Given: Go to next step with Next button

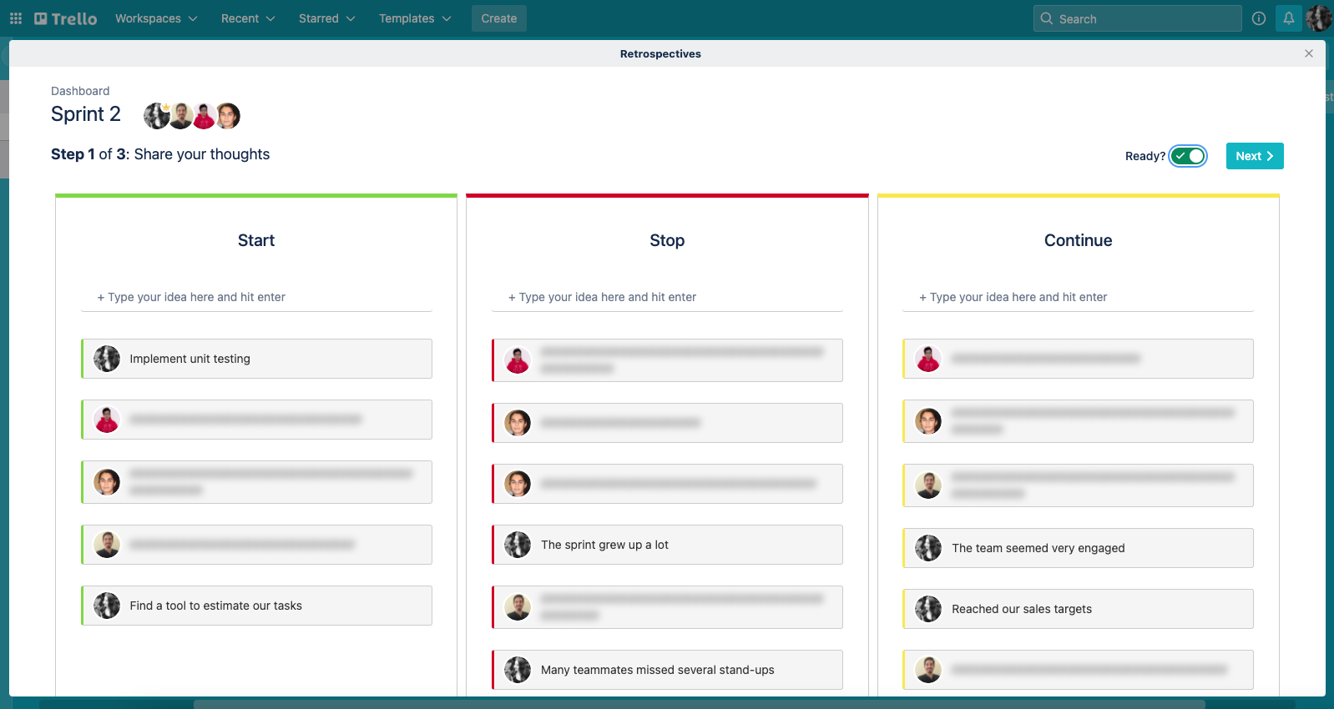Looking at the screenshot, I should point(1254,156).
